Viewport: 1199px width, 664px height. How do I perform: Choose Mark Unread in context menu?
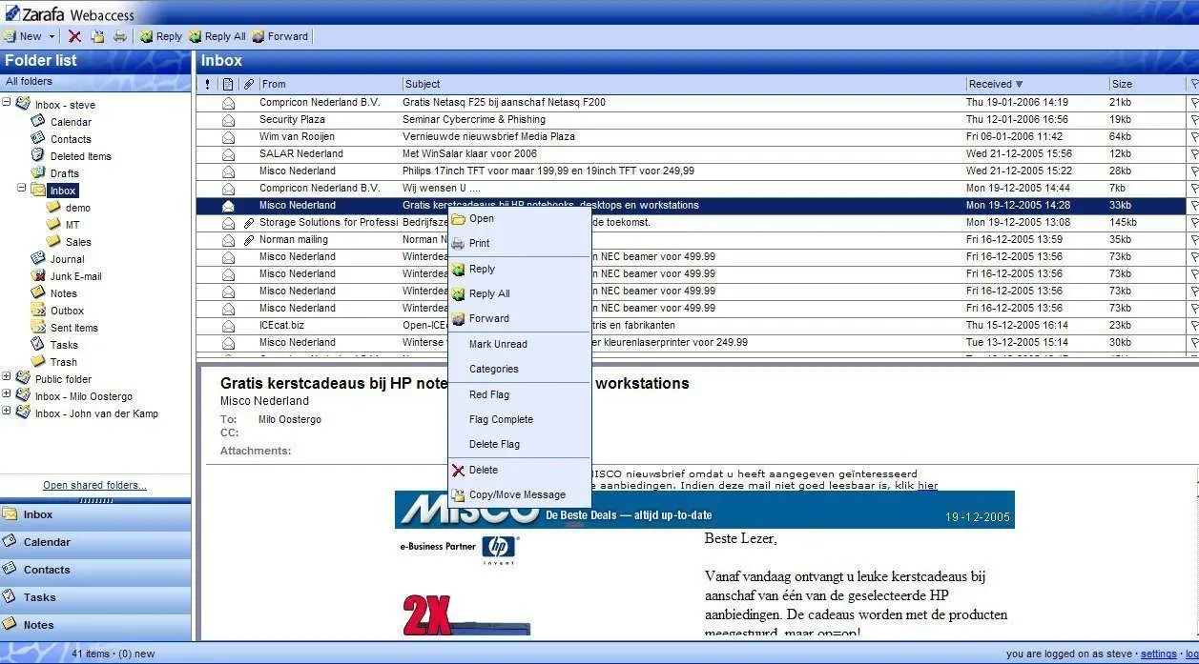pos(520,344)
